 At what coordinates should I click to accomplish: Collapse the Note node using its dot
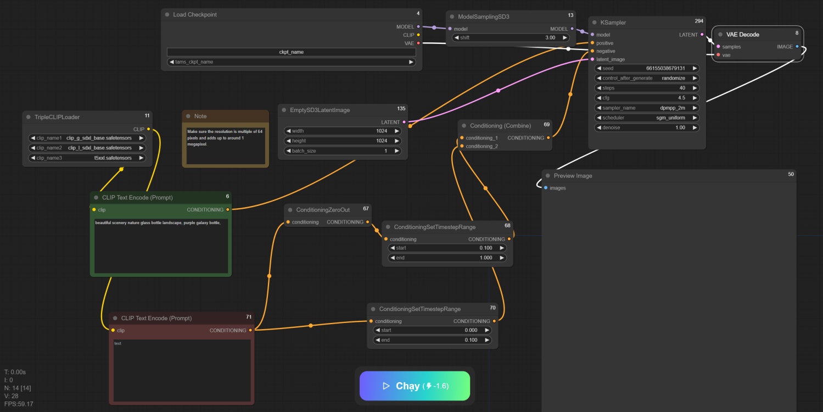(188, 116)
